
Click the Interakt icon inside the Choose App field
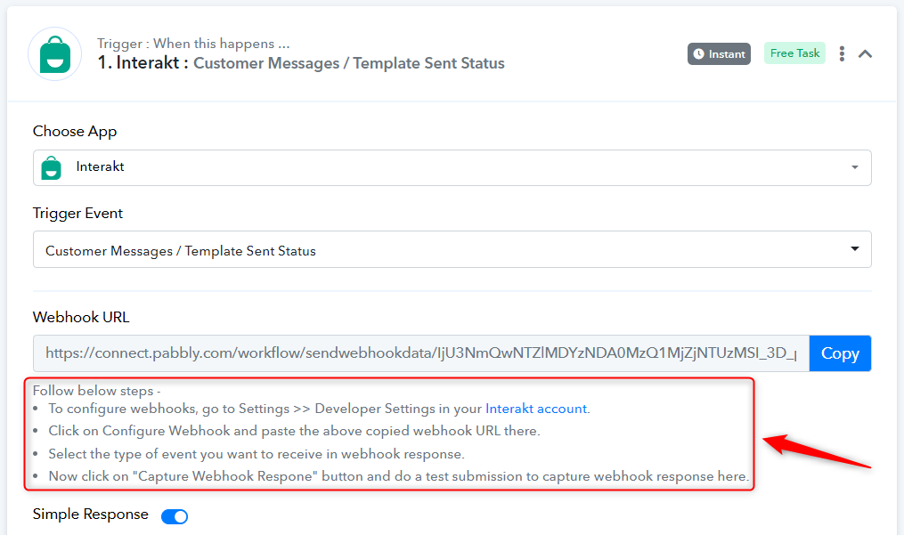(52, 167)
